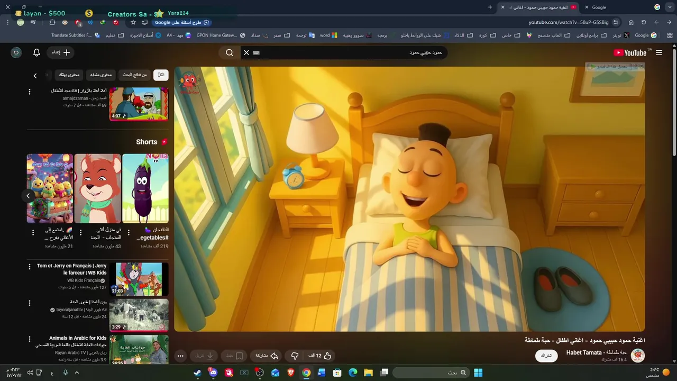677x381 pixels.
Task: Open Chrome three-dot menu
Action: [x=7, y=22]
